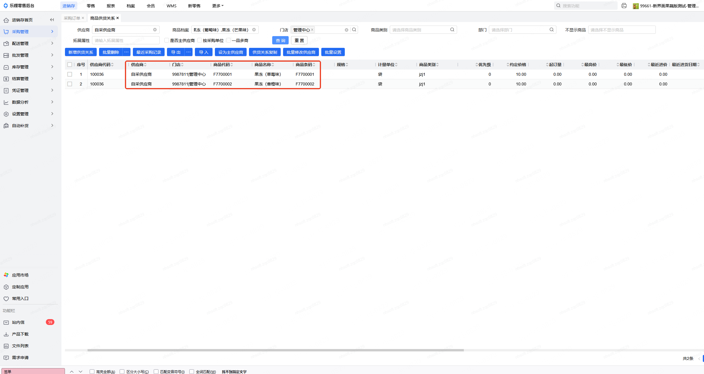
Task: Click the 门店 search magnifier icon
Action: pos(354,30)
